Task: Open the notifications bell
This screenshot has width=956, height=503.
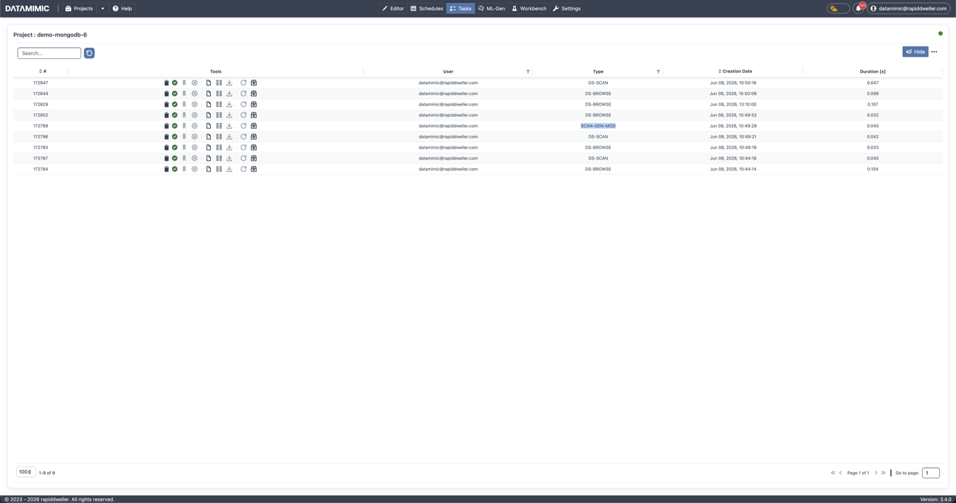Action: pyautogui.click(x=859, y=8)
